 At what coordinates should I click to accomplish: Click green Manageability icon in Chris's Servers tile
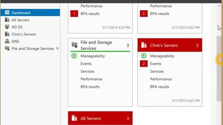point(144,56)
